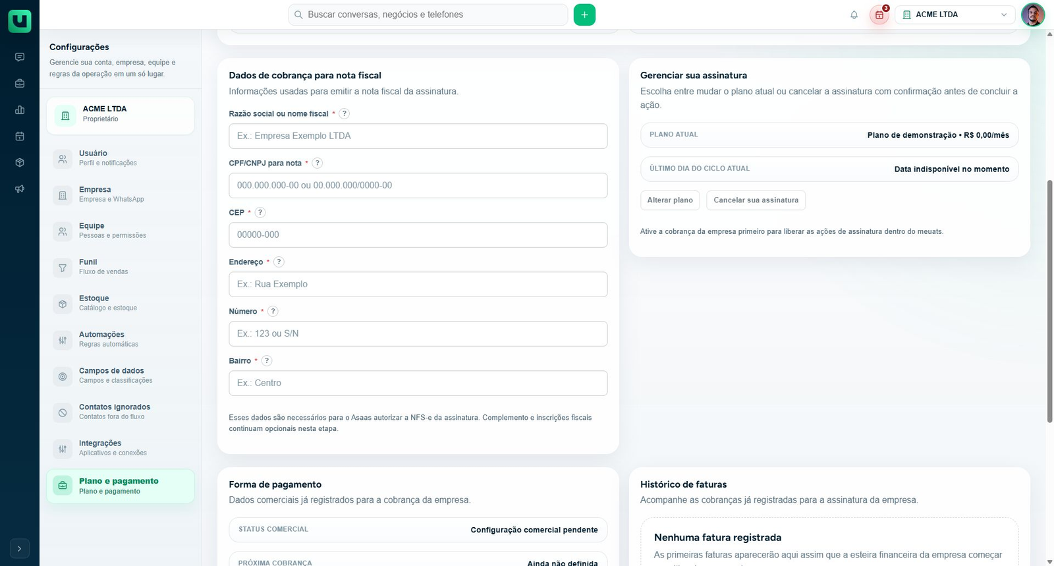Screen dimensions: 1054x566
Task: Open conversations icon in left rail
Action: pos(20,57)
